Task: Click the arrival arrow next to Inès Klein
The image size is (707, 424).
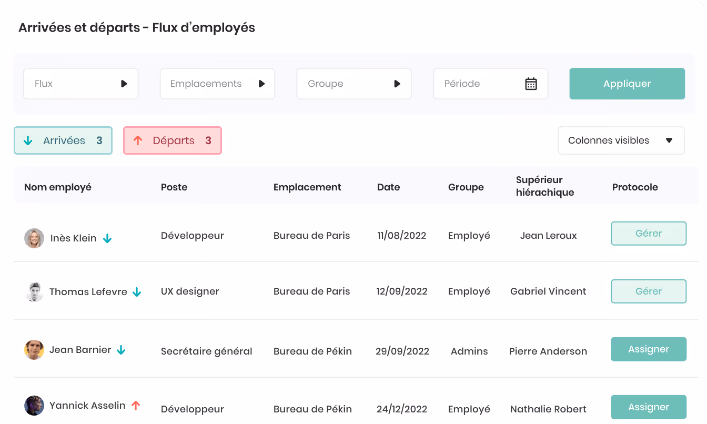Action: 107,238
